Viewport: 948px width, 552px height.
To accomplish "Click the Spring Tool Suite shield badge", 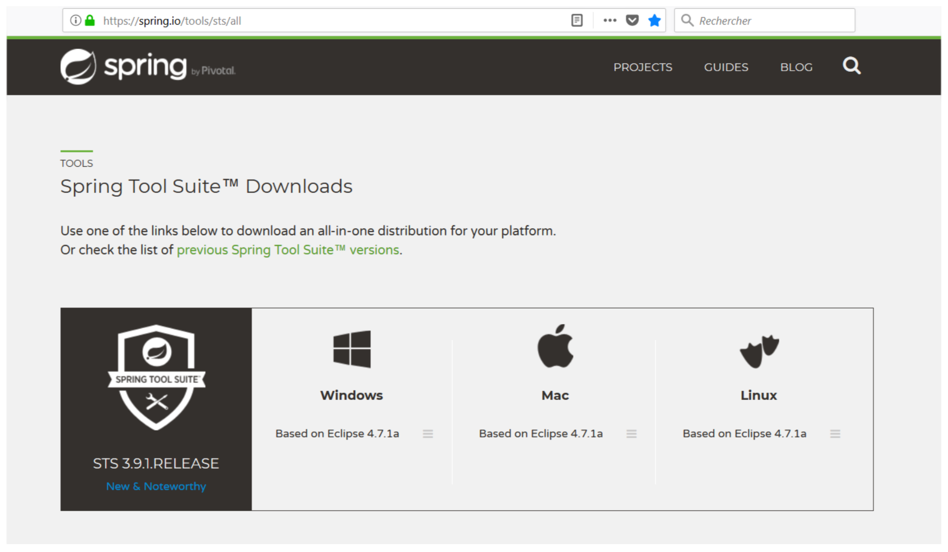I will [x=157, y=377].
